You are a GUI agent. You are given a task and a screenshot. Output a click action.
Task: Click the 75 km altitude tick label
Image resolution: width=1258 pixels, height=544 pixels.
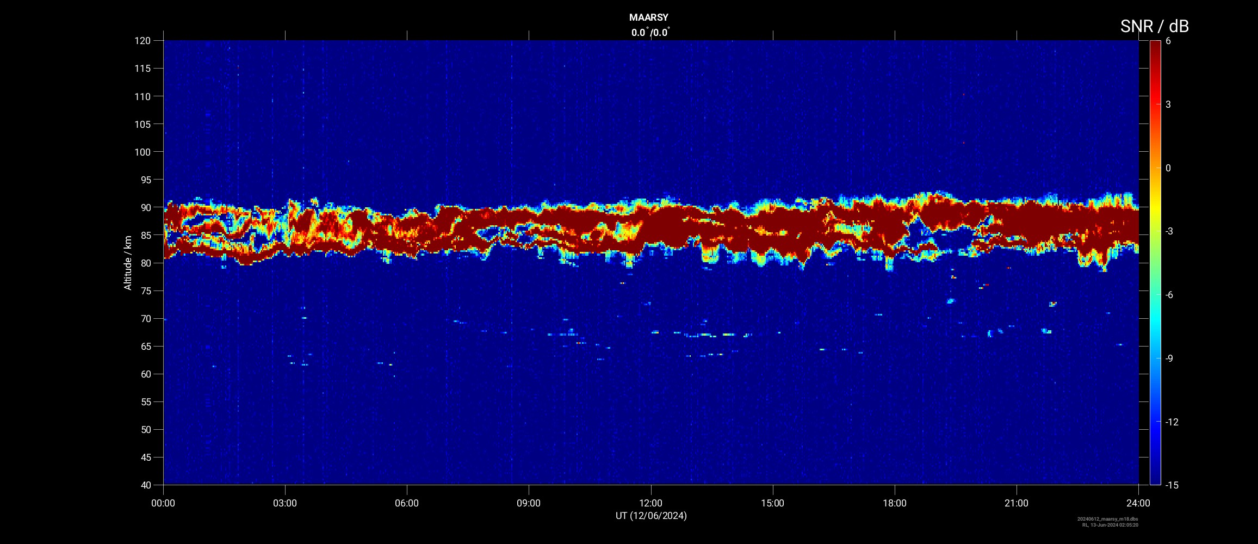point(145,291)
